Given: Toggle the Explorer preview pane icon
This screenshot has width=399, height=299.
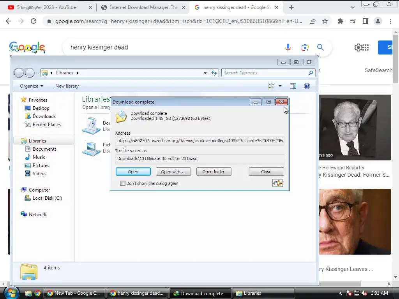Looking at the screenshot, I should [293, 86].
